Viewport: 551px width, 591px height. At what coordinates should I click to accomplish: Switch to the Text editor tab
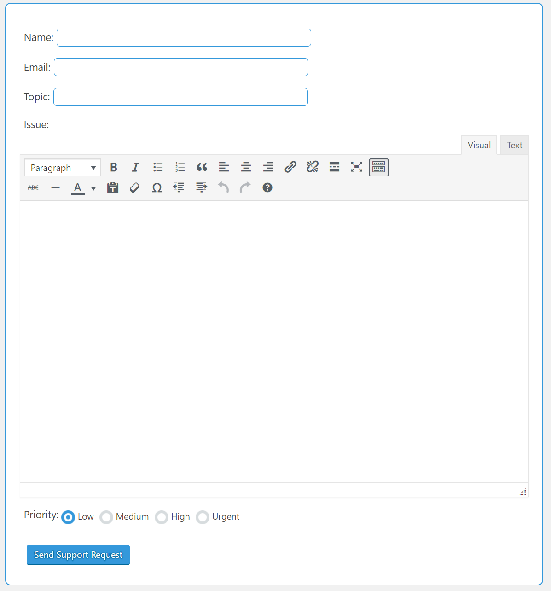click(514, 145)
